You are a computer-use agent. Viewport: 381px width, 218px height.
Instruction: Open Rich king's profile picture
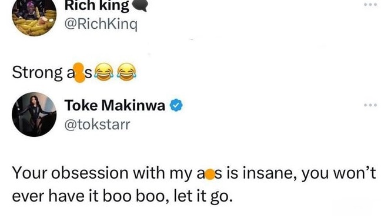coord(34,16)
